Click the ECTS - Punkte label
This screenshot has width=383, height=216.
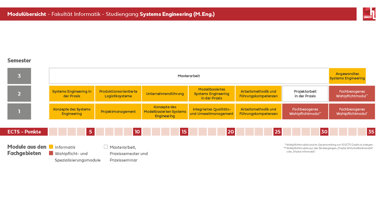coord(24,132)
